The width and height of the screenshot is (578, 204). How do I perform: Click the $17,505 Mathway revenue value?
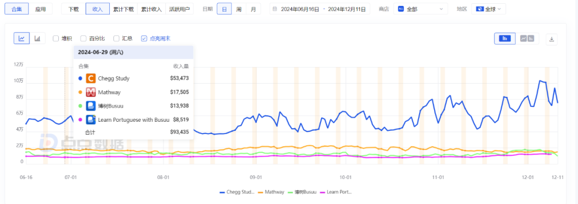click(179, 92)
